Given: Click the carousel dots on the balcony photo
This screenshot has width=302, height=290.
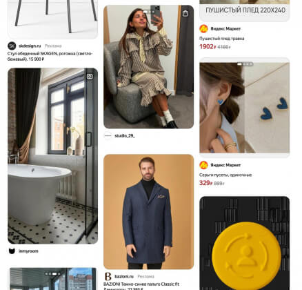Looking at the screenshot, I should coord(53,274).
